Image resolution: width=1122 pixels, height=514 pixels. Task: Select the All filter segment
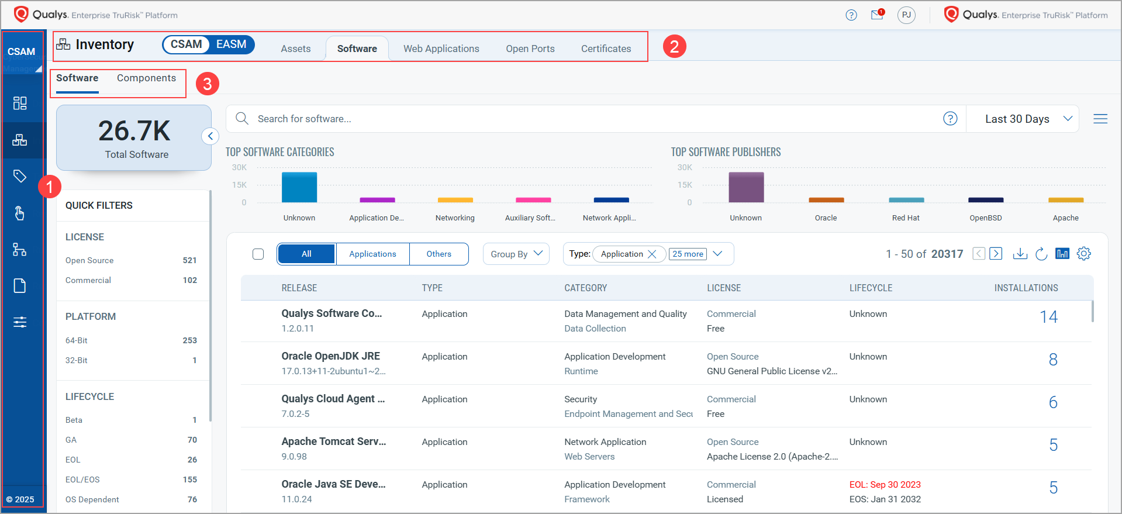[x=306, y=254]
